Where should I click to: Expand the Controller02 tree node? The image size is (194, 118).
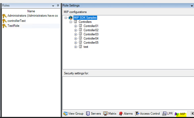coord(76,30)
